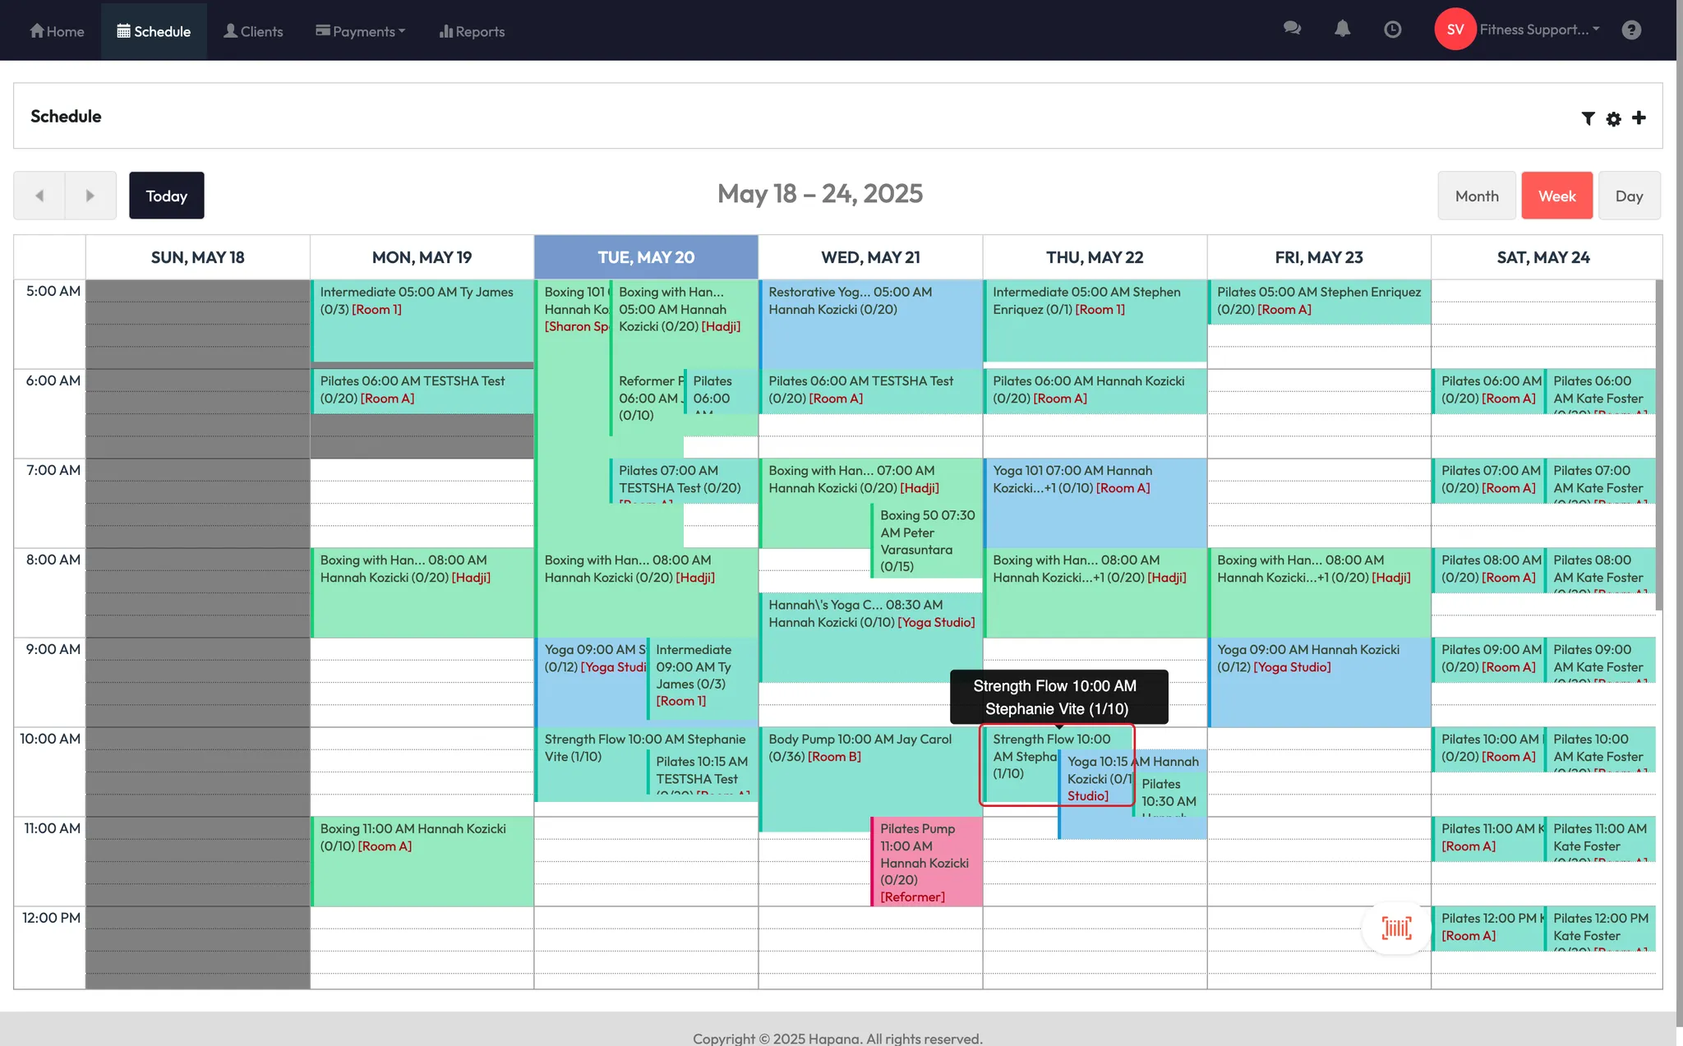Image resolution: width=1683 pixels, height=1046 pixels.
Task: Switch to Month view
Action: [x=1476, y=196]
